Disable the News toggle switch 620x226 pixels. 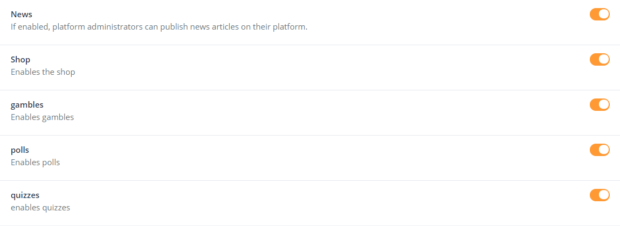click(x=600, y=14)
